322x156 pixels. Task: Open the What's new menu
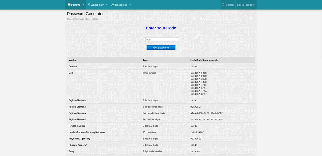click(x=97, y=5)
